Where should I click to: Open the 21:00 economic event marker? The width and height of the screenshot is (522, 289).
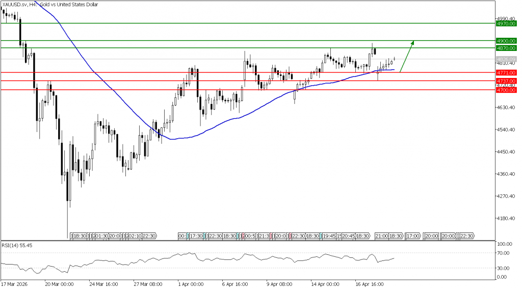(x=382, y=236)
